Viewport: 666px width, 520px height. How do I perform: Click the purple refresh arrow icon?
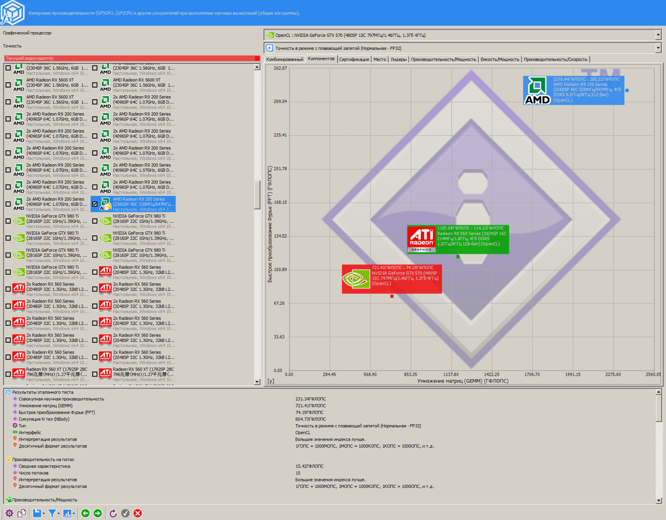pyautogui.click(x=113, y=513)
